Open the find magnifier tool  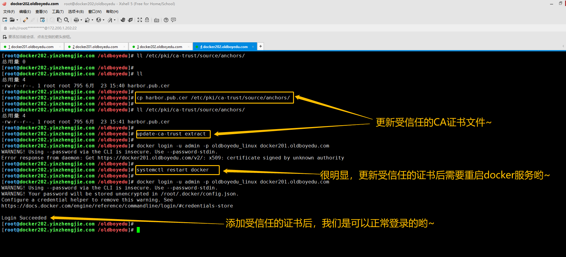point(66,20)
